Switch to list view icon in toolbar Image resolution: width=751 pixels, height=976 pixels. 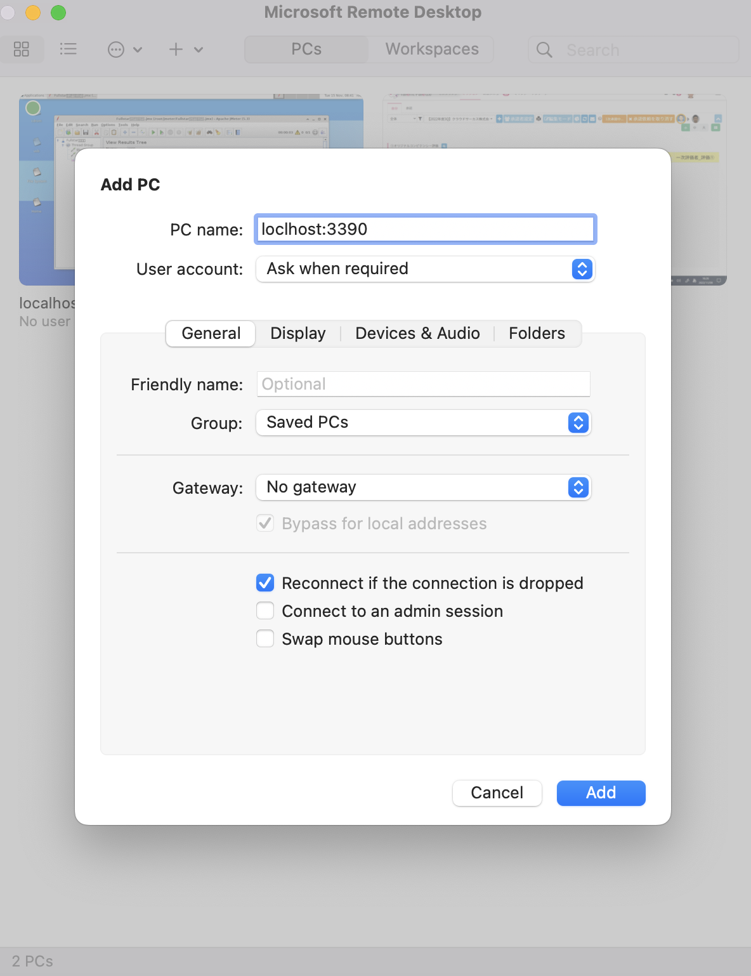click(x=68, y=49)
